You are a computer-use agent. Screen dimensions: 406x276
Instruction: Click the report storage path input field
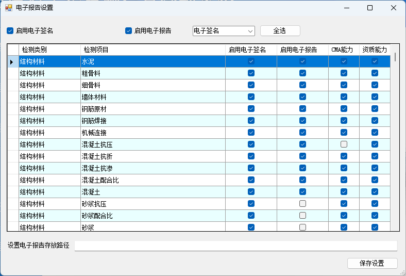point(235,246)
